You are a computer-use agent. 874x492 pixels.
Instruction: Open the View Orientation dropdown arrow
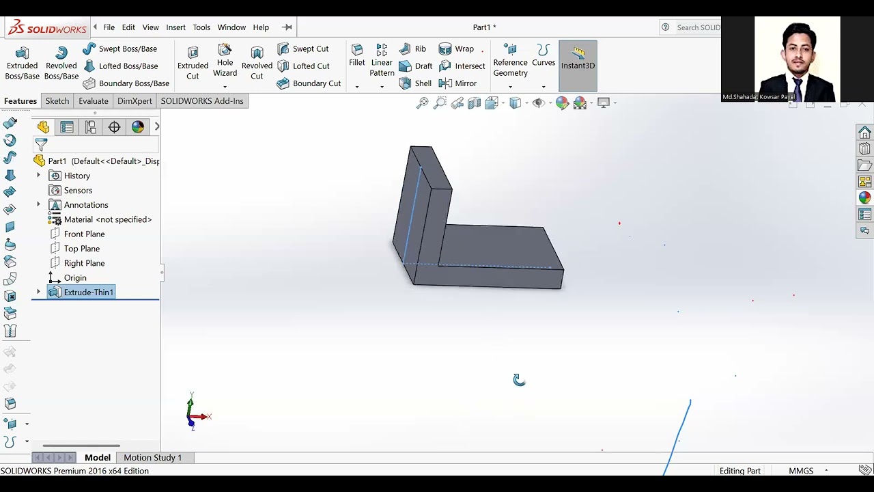coord(503,103)
